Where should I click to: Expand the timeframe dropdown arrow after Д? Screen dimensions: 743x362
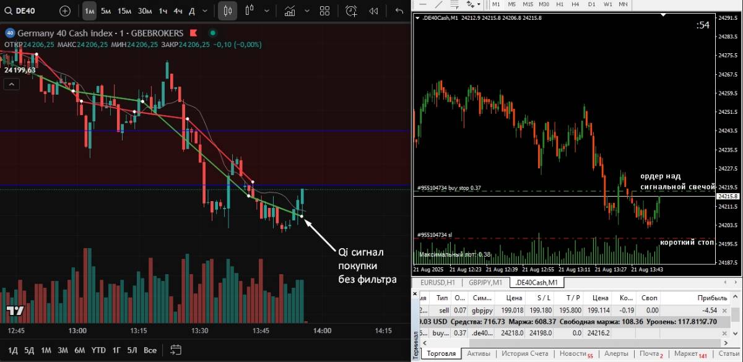[205, 11]
